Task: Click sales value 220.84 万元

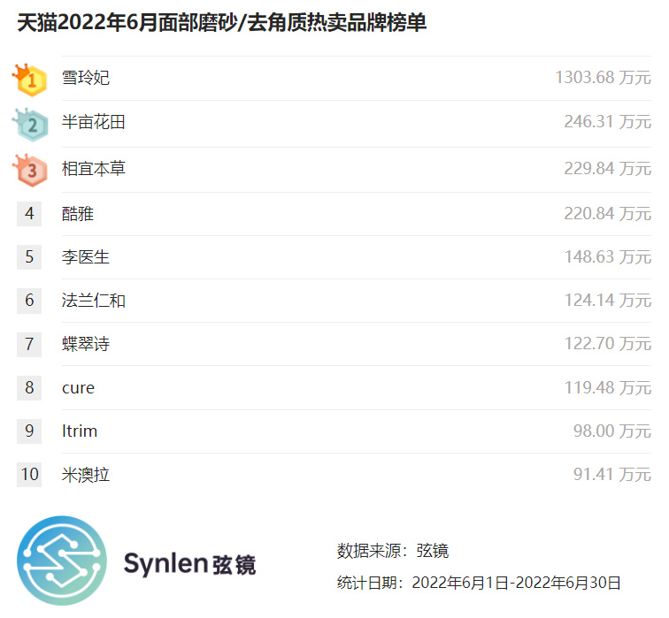Action: [608, 214]
